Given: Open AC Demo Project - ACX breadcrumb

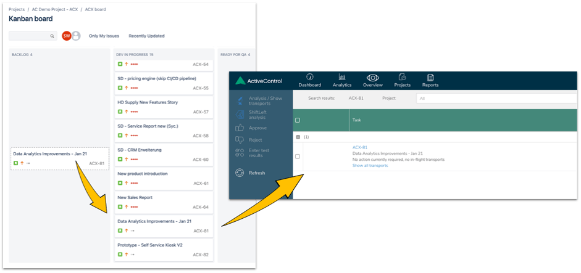Looking at the screenshot, I should (x=55, y=10).
